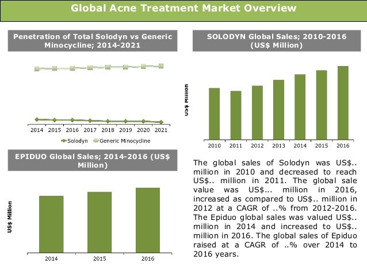Click the '2015' axis label in the EPIDUO chart

100,259
